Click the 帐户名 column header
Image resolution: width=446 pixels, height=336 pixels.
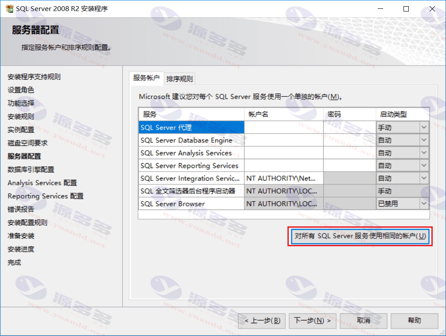click(x=284, y=114)
